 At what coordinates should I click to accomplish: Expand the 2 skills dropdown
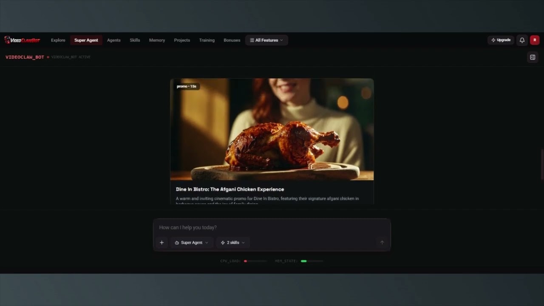233,243
